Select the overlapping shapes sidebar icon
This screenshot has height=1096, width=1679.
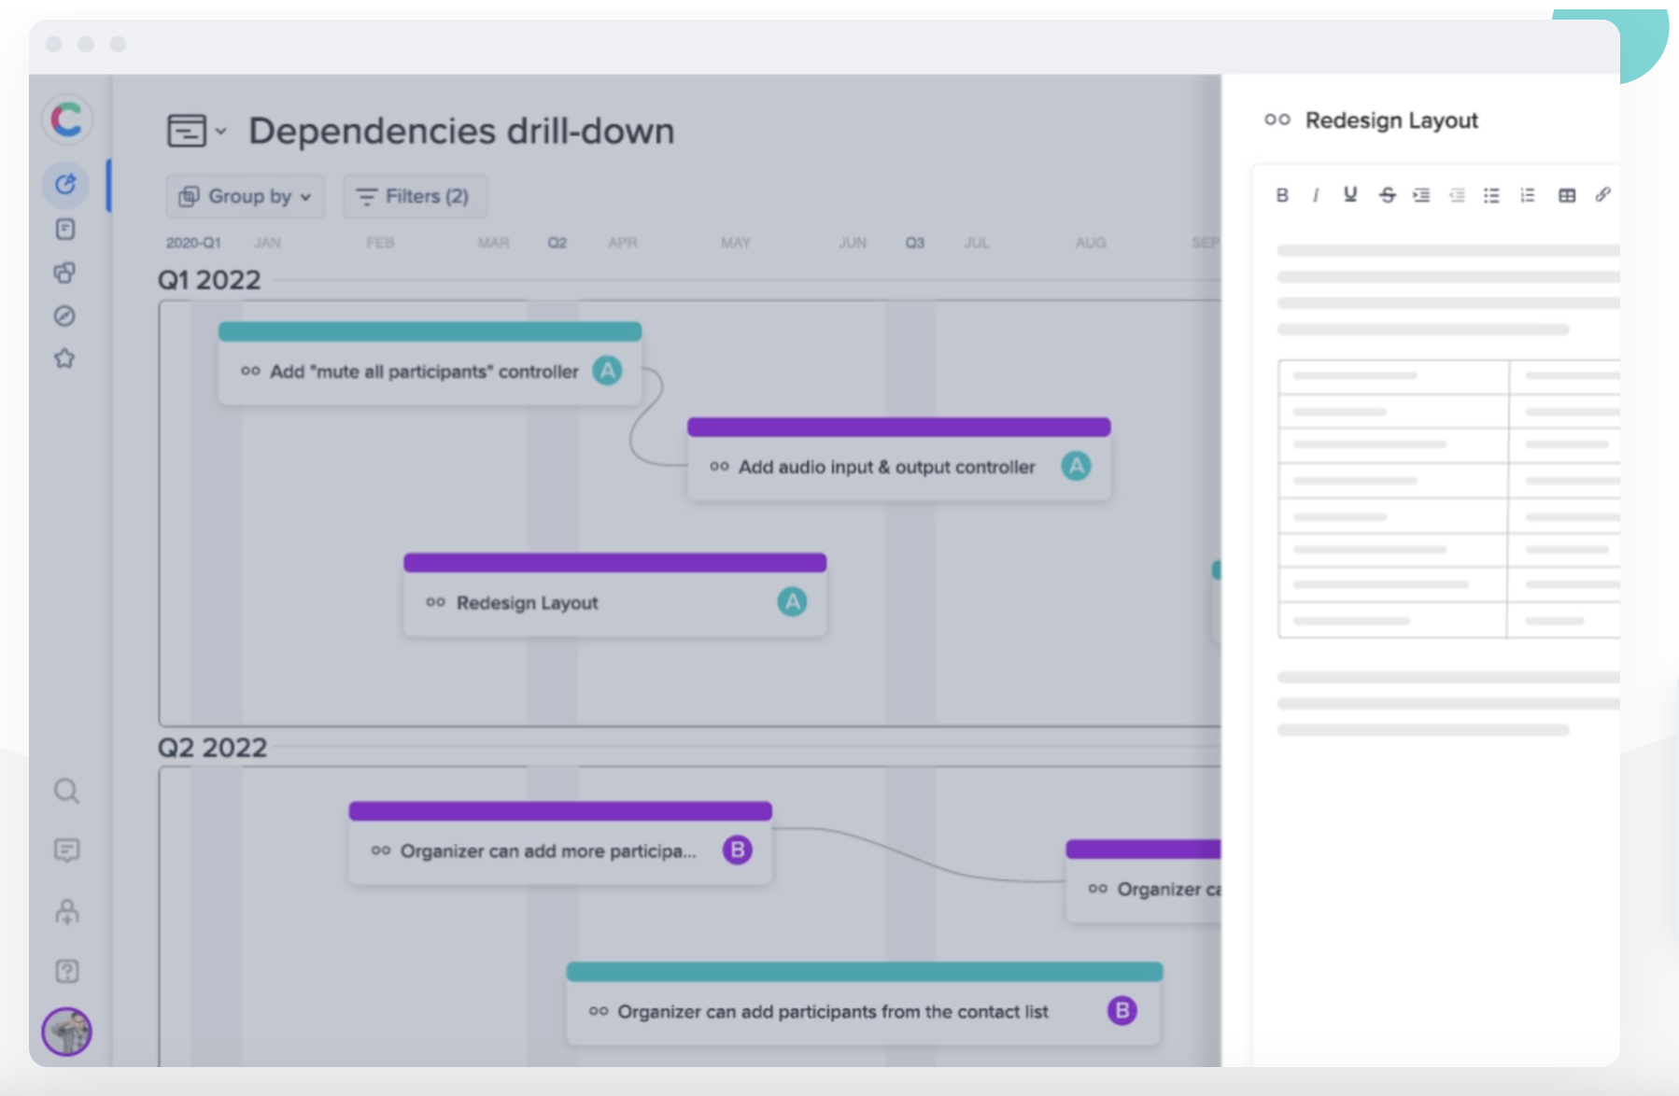pos(65,273)
